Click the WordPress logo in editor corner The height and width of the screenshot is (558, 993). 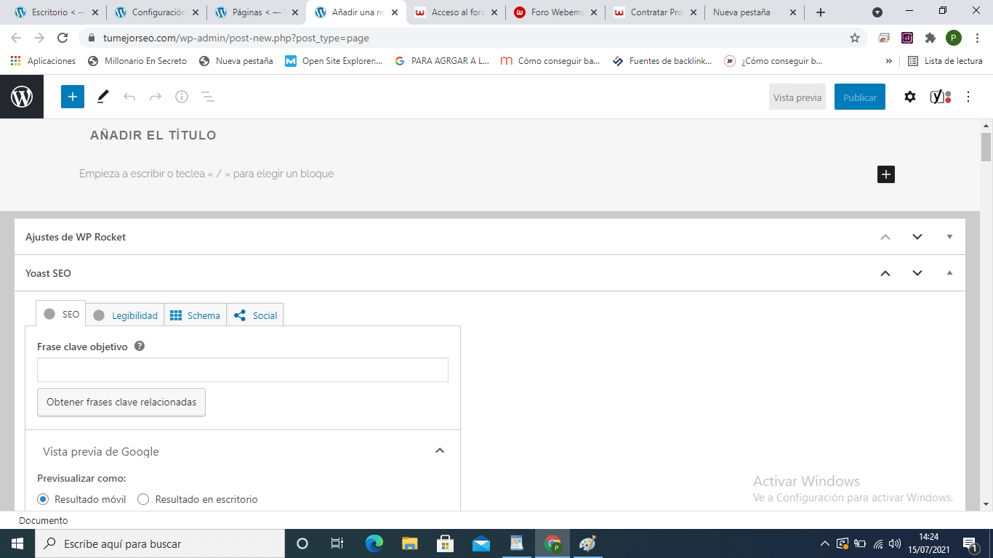click(x=22, y=97)
